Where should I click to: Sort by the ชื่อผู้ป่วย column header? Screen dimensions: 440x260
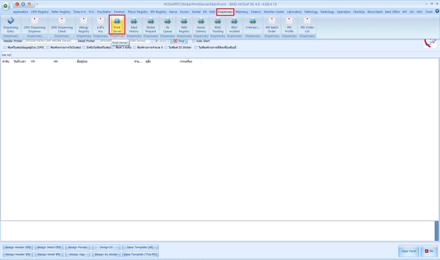click(104, 62)
